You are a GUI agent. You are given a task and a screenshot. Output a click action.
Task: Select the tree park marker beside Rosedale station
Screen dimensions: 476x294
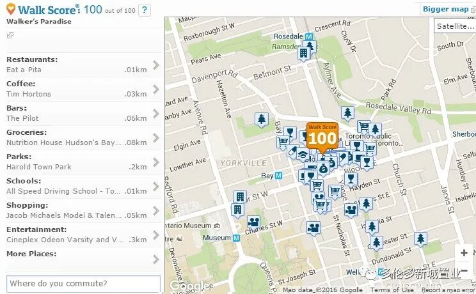coord(310,45)
